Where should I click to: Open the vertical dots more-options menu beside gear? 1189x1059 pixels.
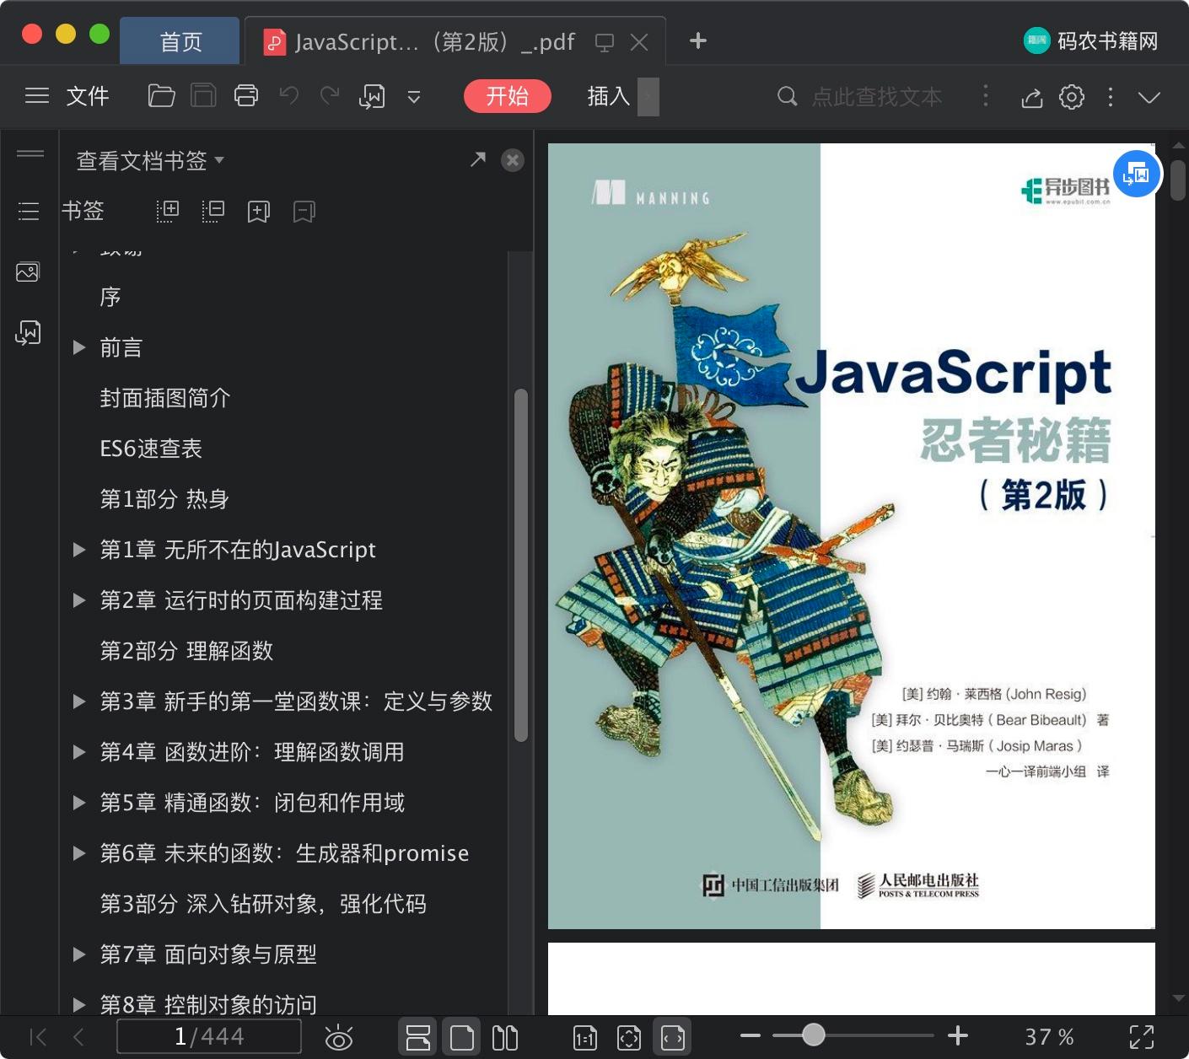point(1111,97)
